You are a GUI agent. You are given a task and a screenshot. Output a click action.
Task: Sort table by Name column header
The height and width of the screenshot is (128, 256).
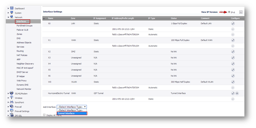click(x=51, y=18)
